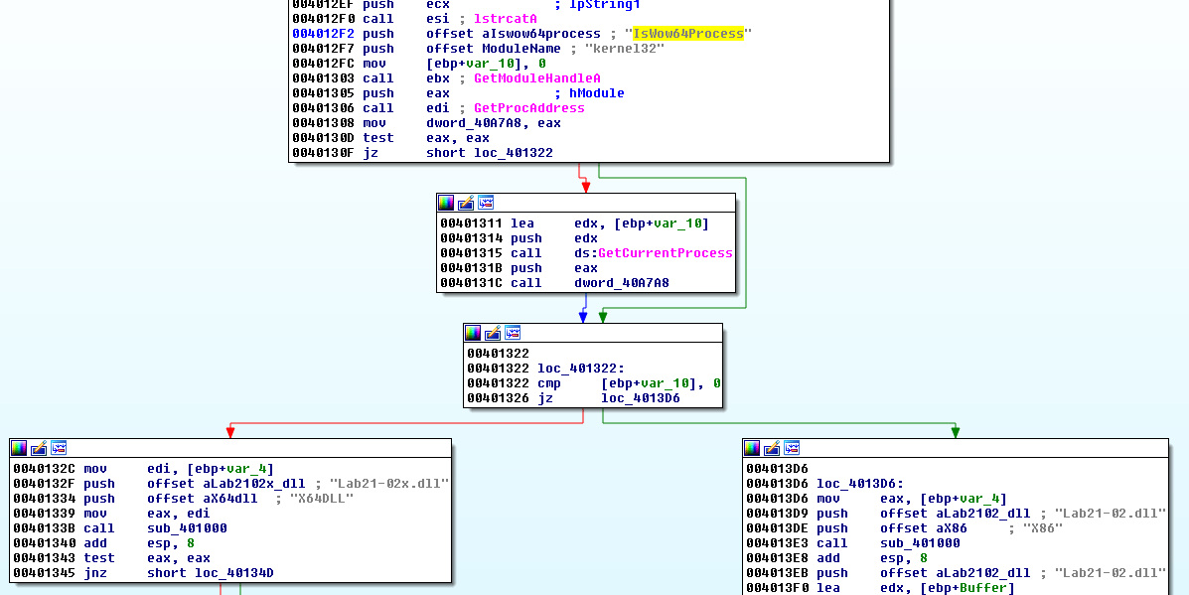Click the node color icon in the GetCurrentProcess block
The height and width of the screenshot is (595, 1189).
coord(446,203)
